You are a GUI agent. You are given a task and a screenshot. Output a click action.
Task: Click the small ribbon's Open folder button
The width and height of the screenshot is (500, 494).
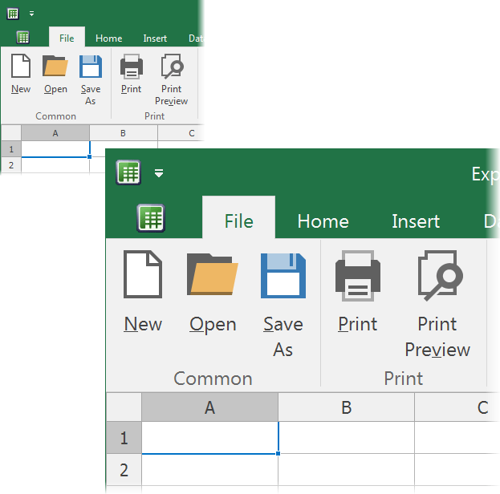(x=55, y=67)
